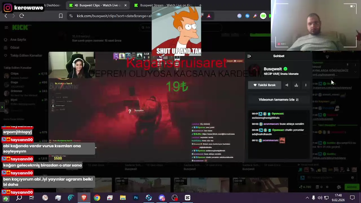361x203 pixels.
Task: Open the Brave Rewards triangle icon
Action: pos(209,16)
